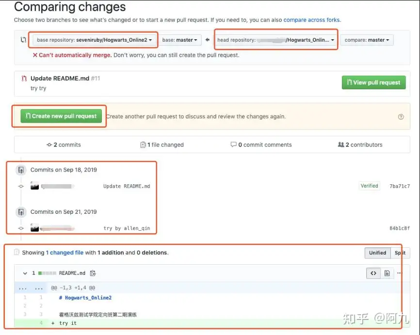
Task: Switch to the rendered markdown view icon
Action: (387, 273)
